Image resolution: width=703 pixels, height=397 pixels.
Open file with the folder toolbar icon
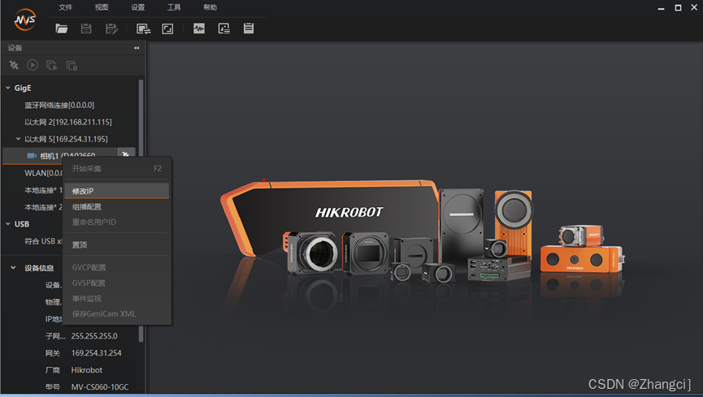pyautogui.click(x=62, y=28)
